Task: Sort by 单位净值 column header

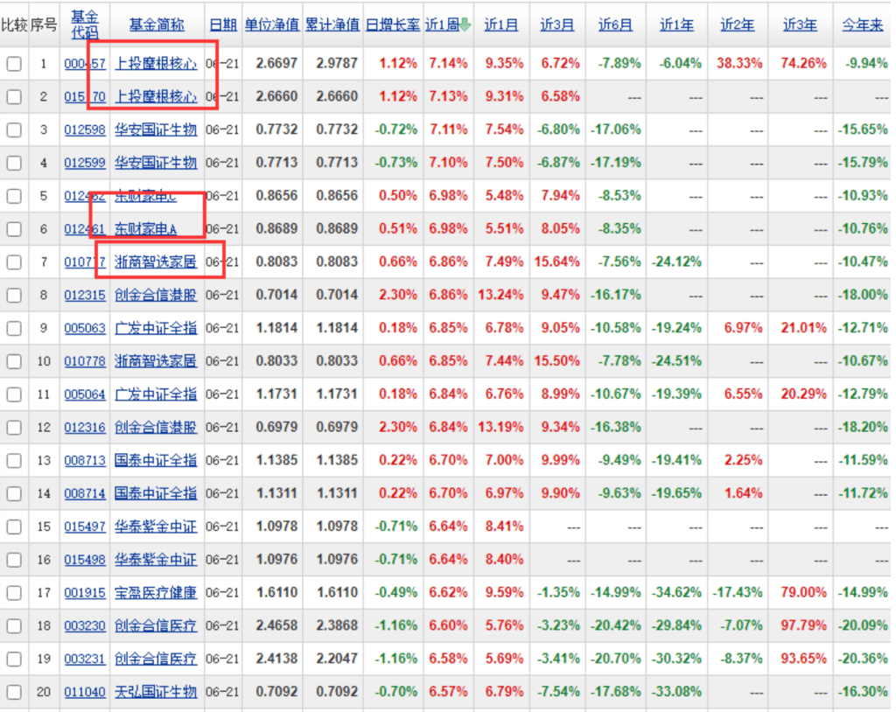Action: (x=272, y=25)
